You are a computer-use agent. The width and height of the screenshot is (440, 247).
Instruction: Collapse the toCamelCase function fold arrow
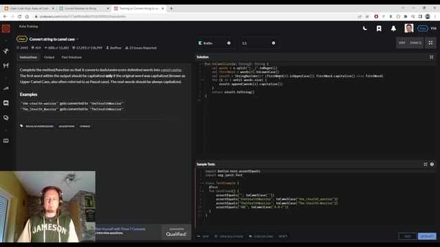coord(203,64)
